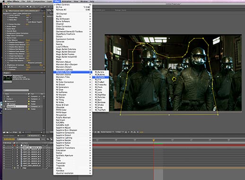Click the Project panel tab
This screenshot has height=180, width=245.
pos(6,73)
